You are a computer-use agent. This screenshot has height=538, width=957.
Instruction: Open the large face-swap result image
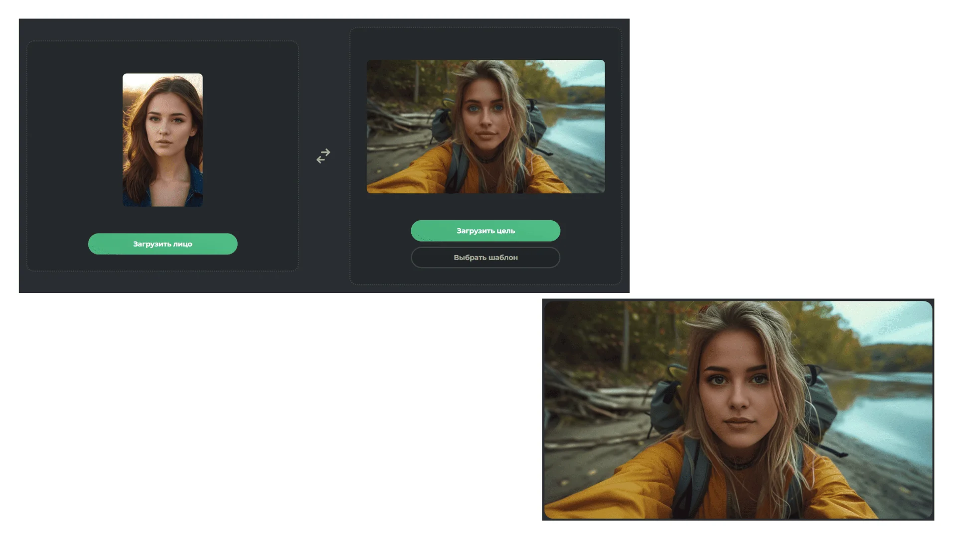click(738, 409)
